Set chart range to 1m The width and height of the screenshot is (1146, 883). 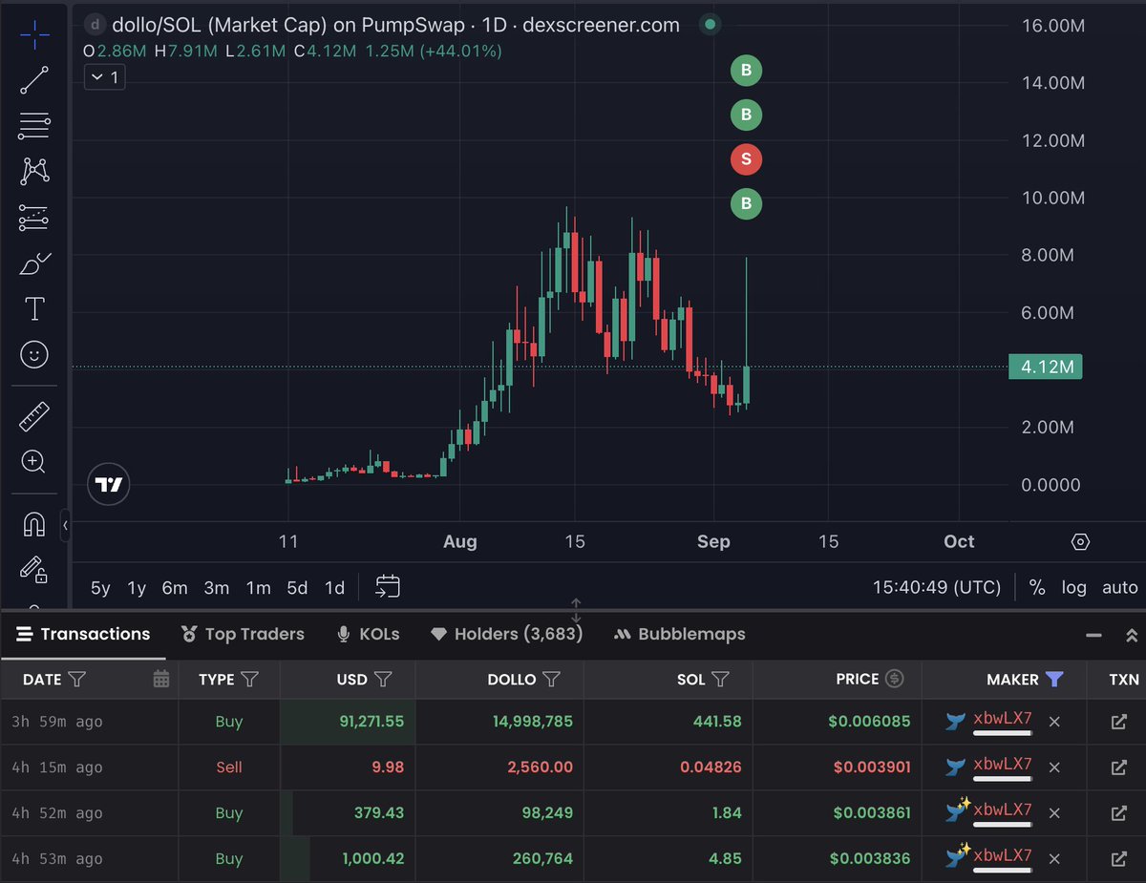click(x=258, y=587)
